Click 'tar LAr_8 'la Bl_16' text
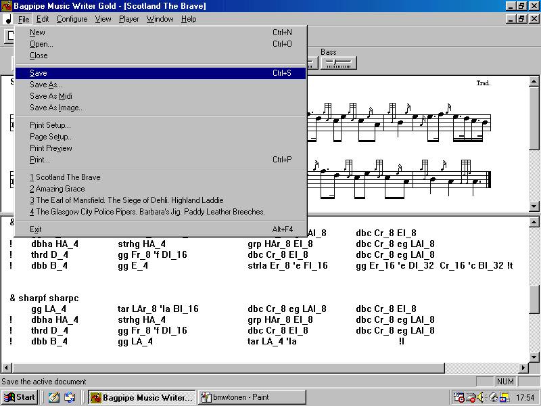 158,309
